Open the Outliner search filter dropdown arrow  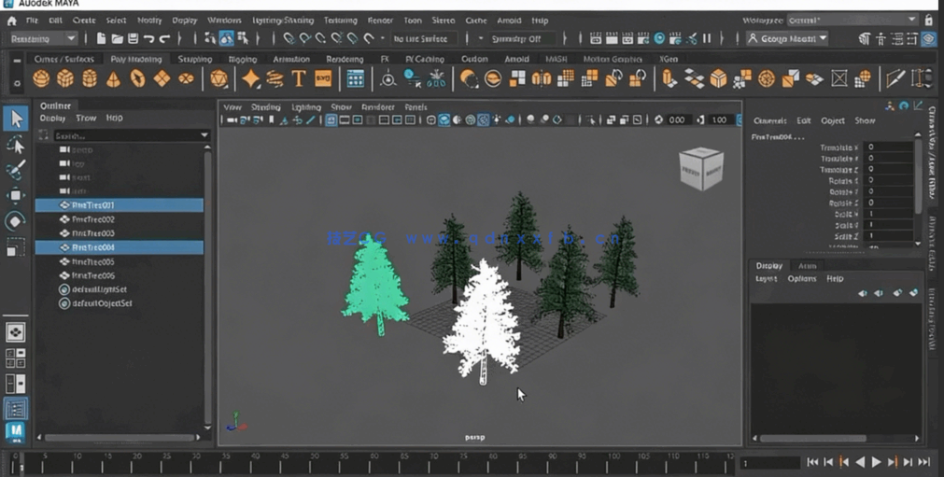click(x=204, y=135)
